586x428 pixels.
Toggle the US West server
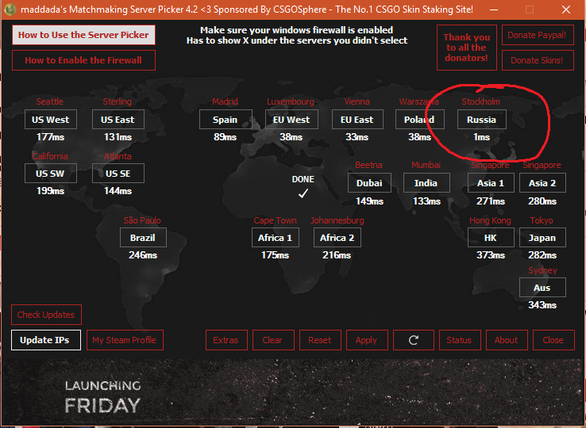pyautogui.click(x=51, y=120)
